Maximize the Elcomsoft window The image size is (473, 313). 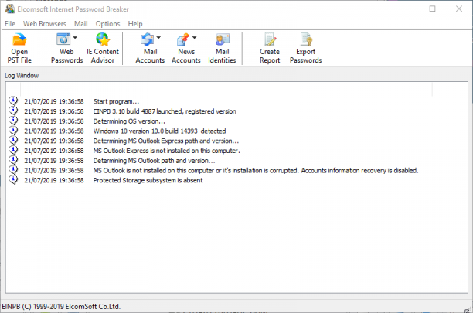(432, 9)
